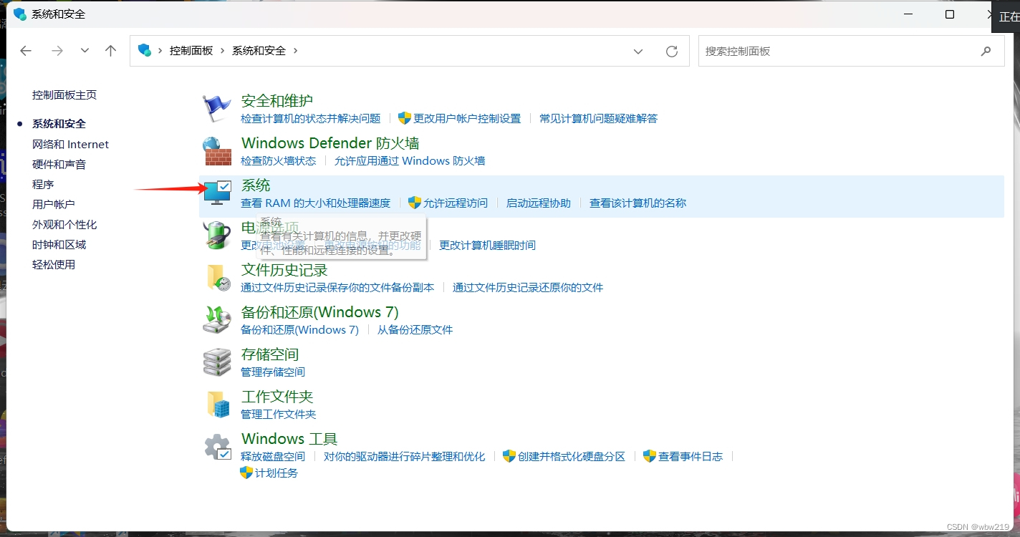Click the System monitor icon
This screenshot has height=537, width=1020.
pyautogui.click(x=217, y=193)
